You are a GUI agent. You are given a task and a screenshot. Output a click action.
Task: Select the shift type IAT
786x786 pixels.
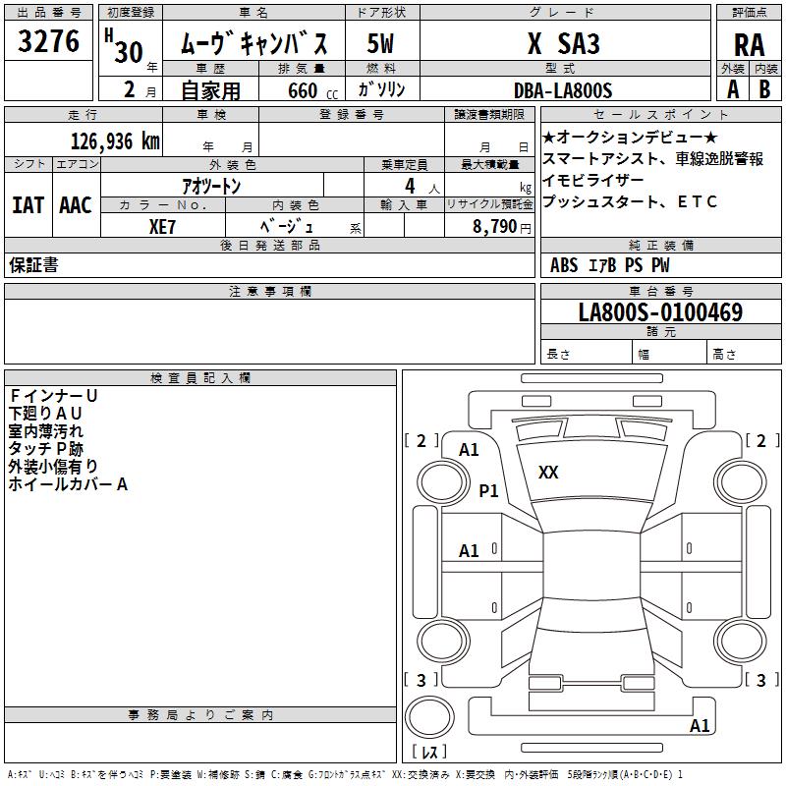(x=28, y=205)
